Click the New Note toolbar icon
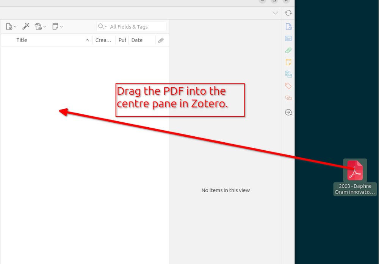 pyautogui.click(x=55, y=26)
